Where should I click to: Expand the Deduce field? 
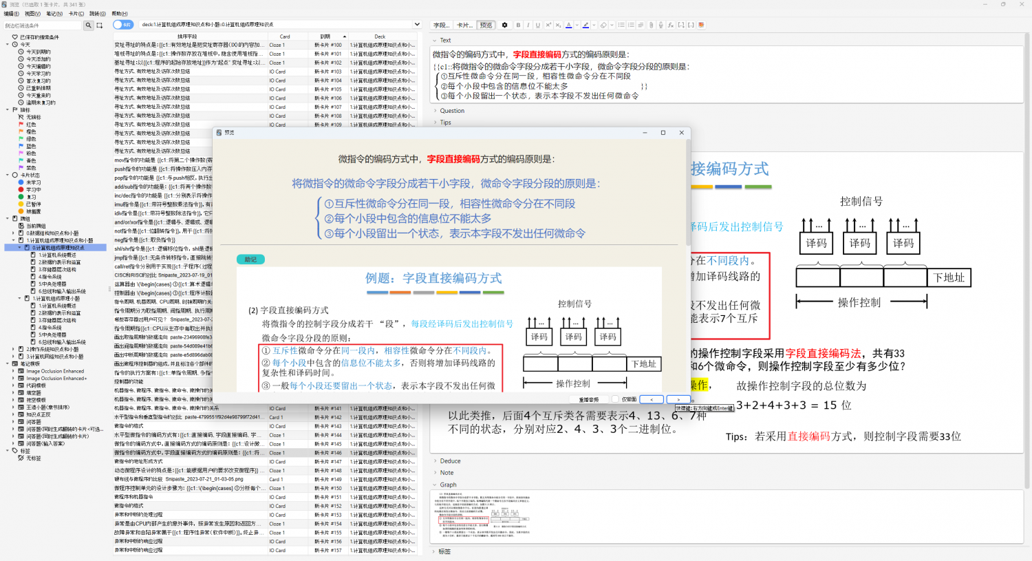tap(436, 461)
